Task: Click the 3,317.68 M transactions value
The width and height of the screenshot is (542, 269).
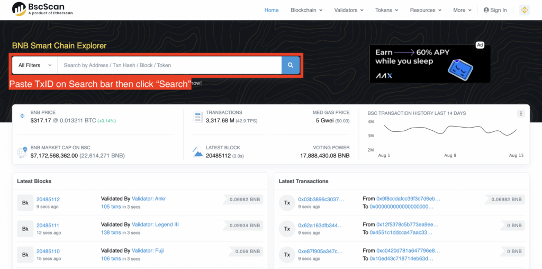Action: click(x=220, y=121)
